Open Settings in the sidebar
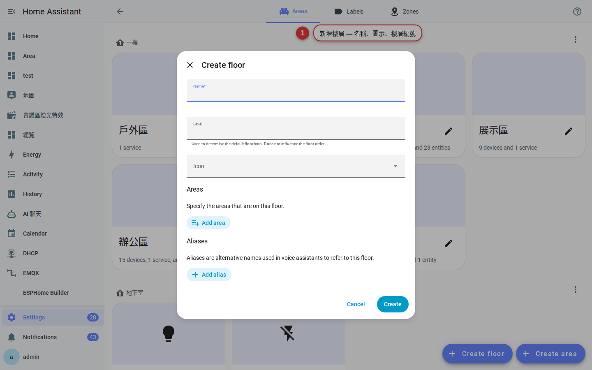 point(53,317)
